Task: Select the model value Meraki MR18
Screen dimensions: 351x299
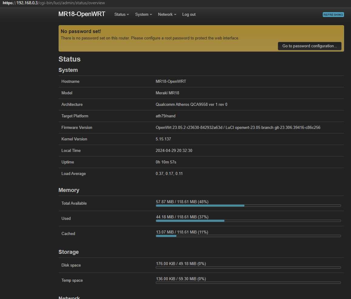Action: [x=167, y=93]
